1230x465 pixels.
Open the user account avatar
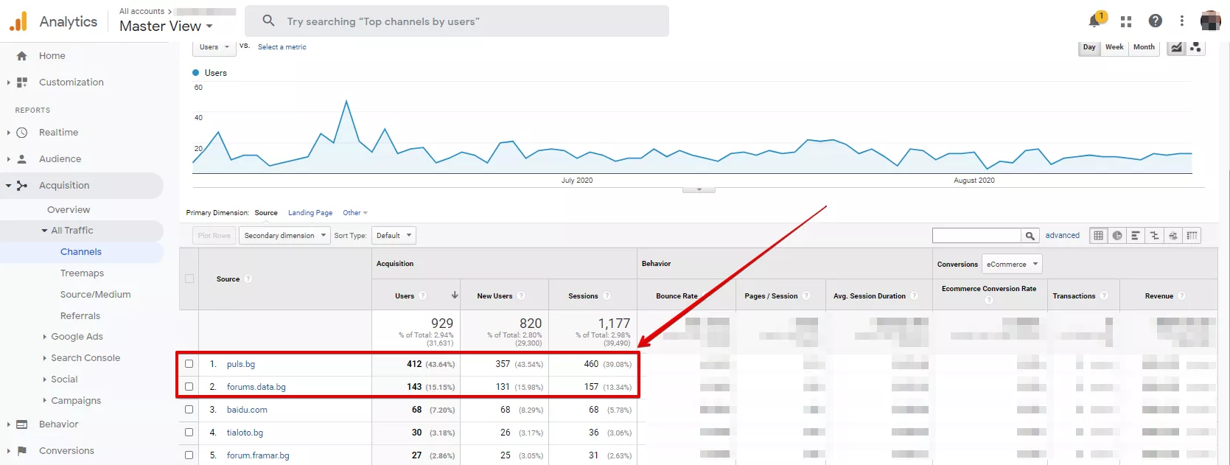1210,21
